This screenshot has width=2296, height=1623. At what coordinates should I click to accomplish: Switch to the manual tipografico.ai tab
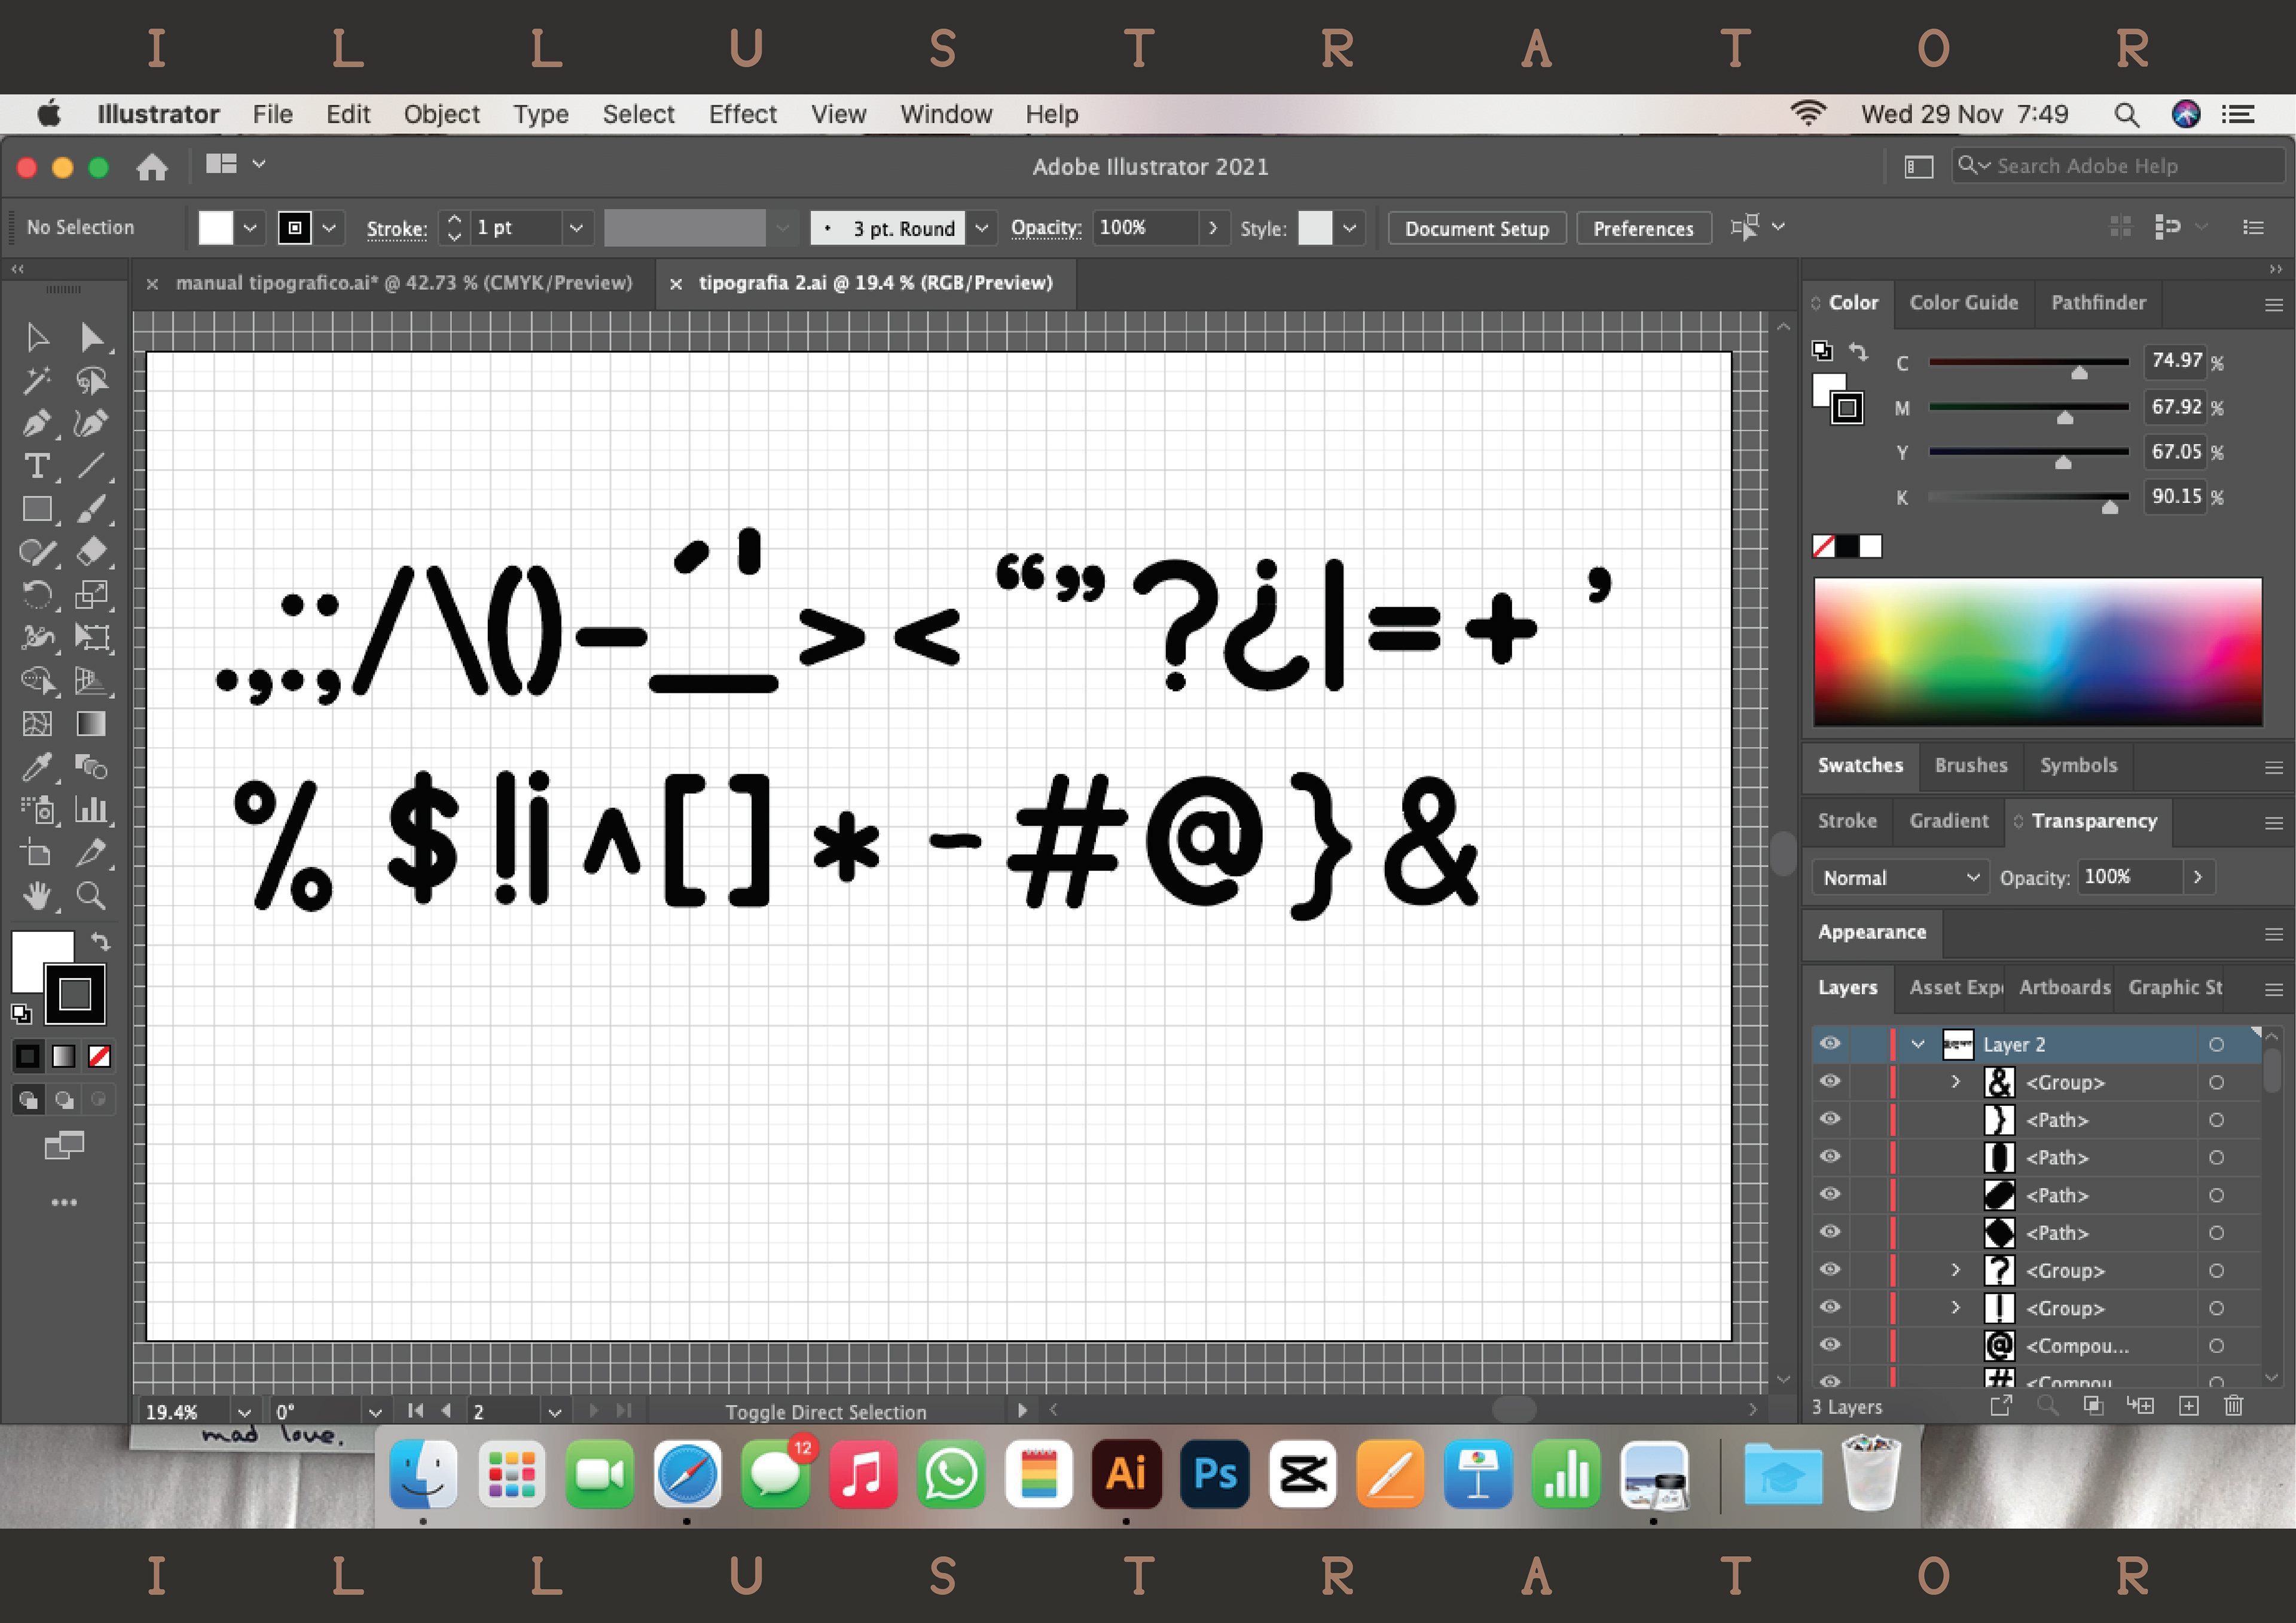(404, 283)
